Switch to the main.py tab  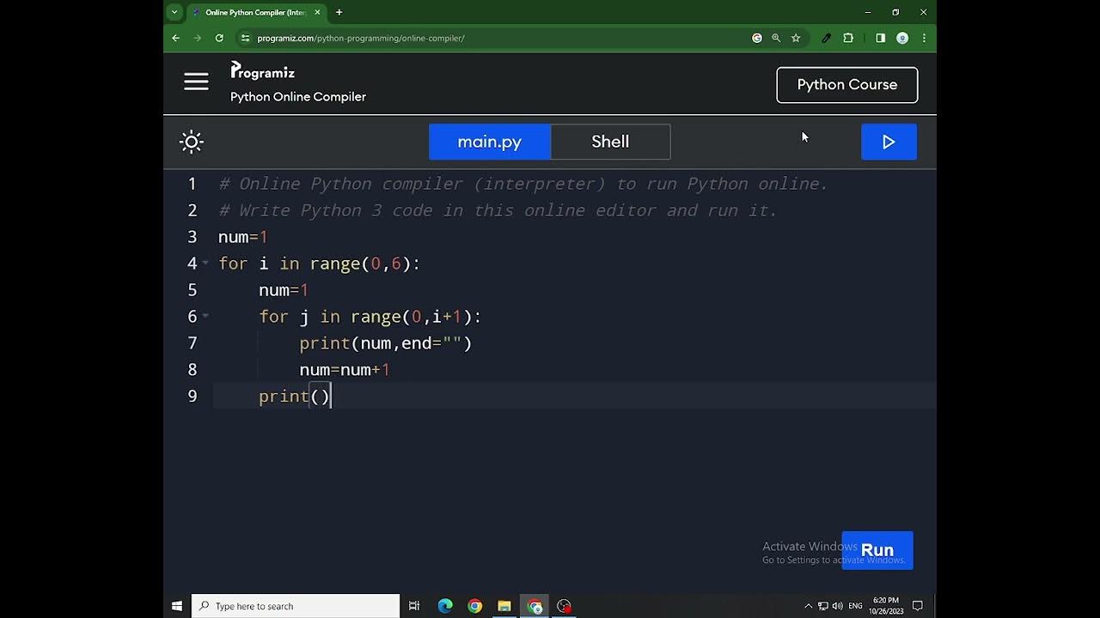click(x=490, y=142)
